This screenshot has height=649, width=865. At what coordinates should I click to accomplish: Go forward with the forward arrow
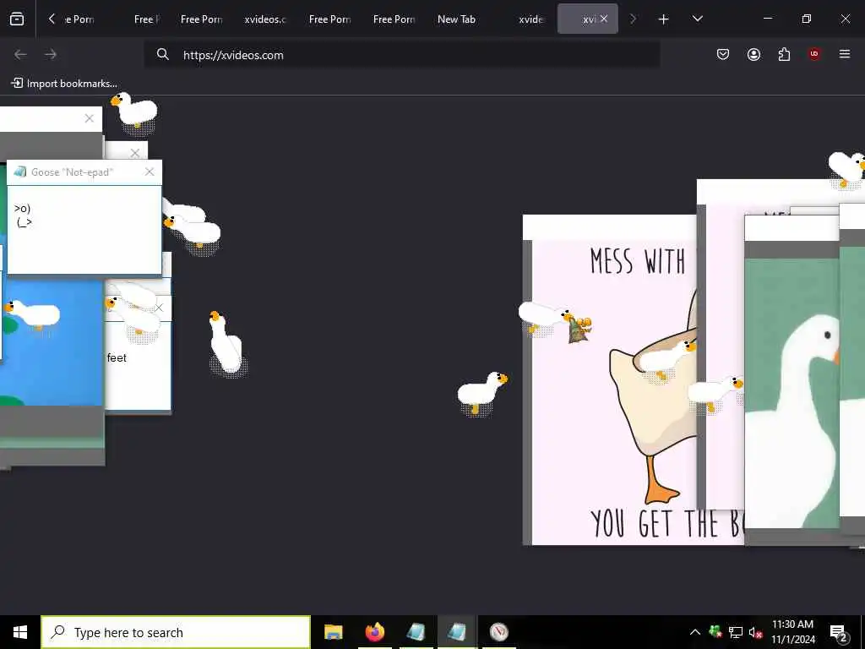coord(51,54)
